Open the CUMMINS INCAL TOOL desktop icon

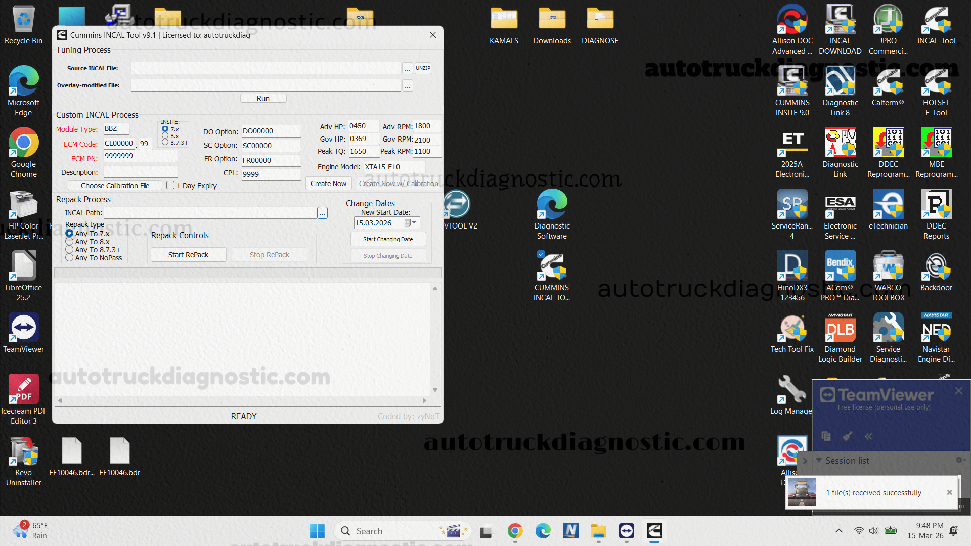point(552,277)
